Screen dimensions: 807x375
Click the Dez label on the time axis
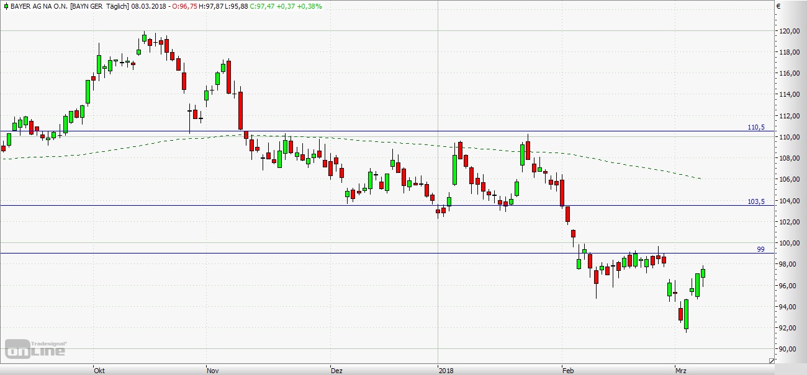point(336,370)
